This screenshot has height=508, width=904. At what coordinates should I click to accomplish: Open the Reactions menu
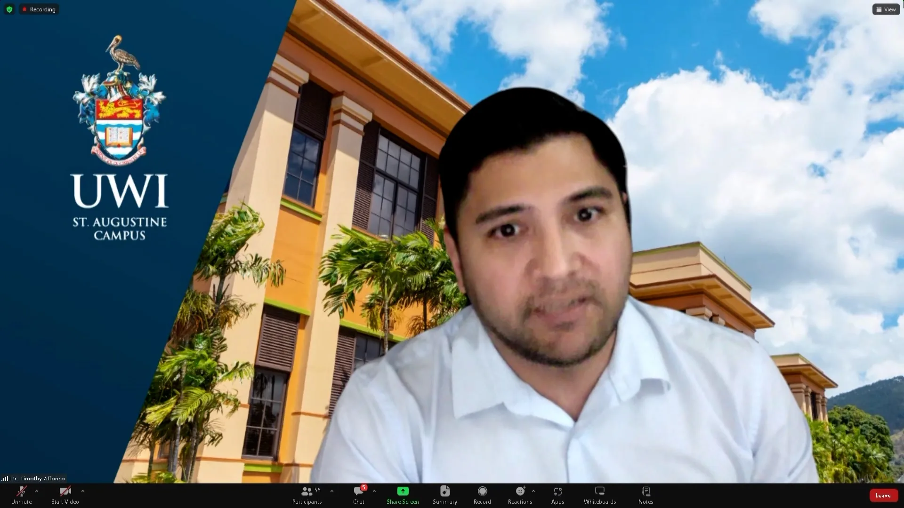[520, 494]
